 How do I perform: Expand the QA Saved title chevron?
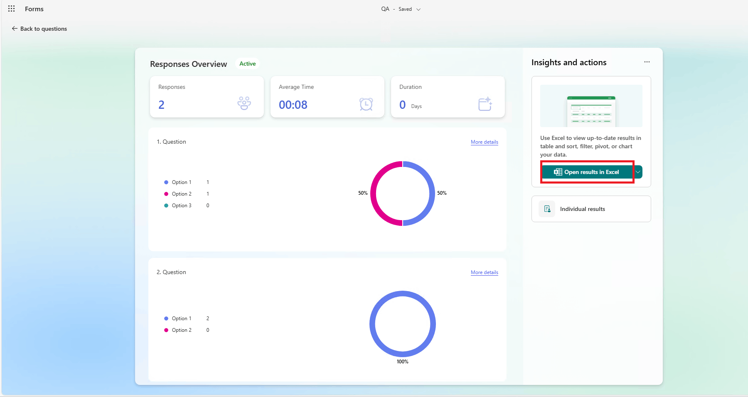click(x=418, y=9)
